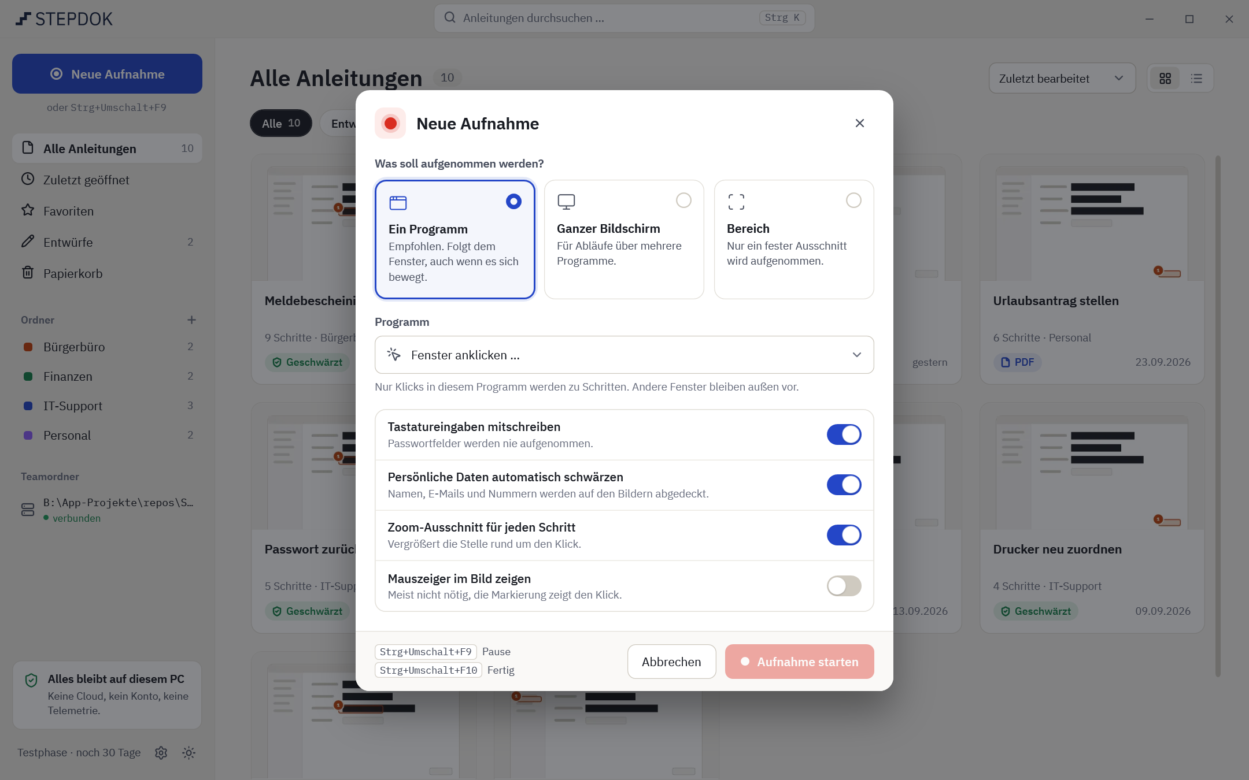Click the Ein Programm window icon
The height and width of the screenshot is (780, 1249).
pos(398,203)
